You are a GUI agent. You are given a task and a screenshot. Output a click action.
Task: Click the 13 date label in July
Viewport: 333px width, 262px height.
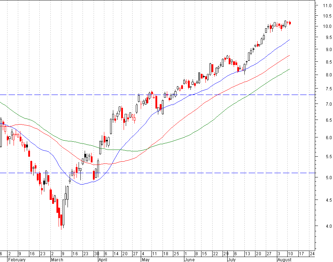click(247, 254)
